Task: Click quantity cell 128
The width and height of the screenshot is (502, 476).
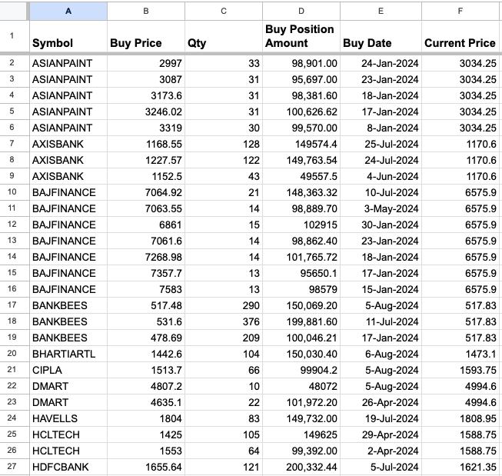Action: pos(224,144)
